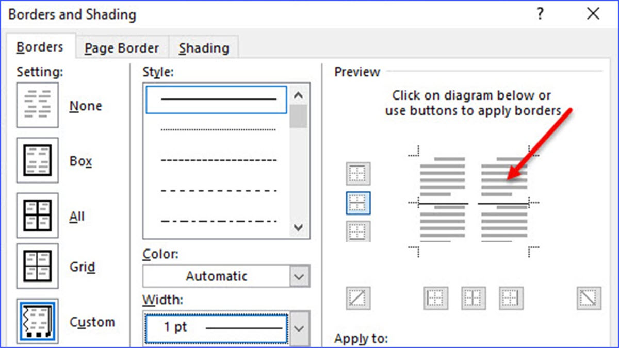Apply a bottom border in the preview

[358, 231]
